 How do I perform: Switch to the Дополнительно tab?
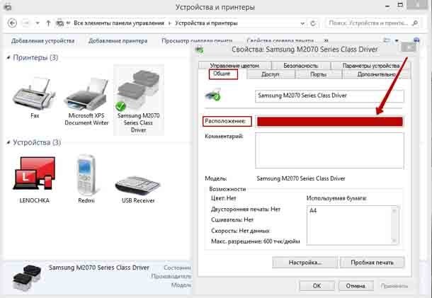[376, 74]
